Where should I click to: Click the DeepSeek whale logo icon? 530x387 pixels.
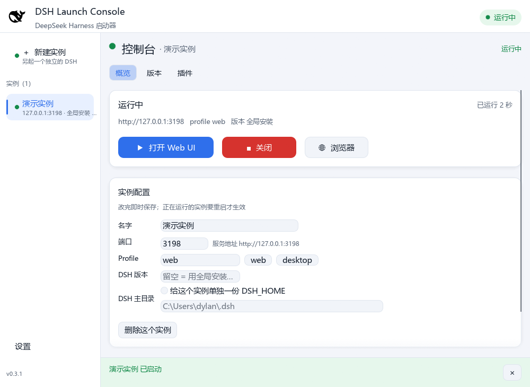point(17,16)
